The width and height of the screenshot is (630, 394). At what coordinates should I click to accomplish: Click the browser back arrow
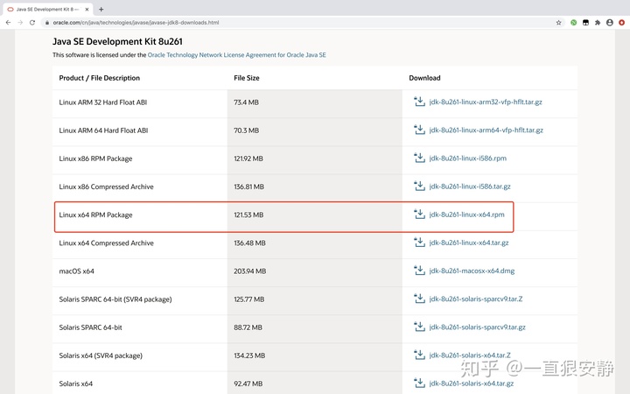(x=8, y=23)
